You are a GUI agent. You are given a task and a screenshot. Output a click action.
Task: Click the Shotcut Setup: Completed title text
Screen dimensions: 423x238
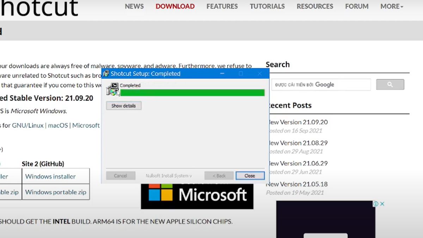click(146, 74)
